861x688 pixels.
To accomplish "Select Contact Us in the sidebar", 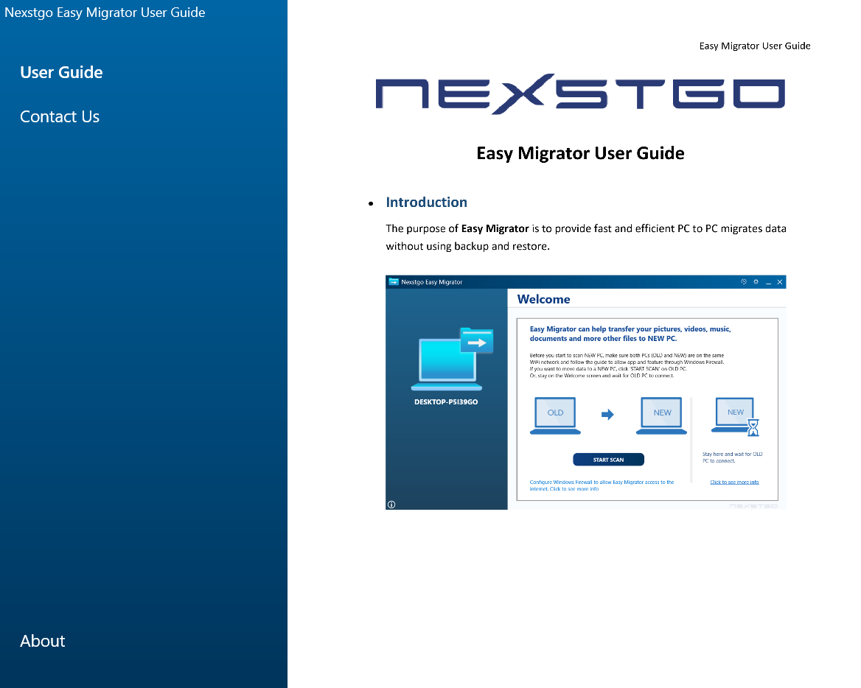I will (60, 116).
